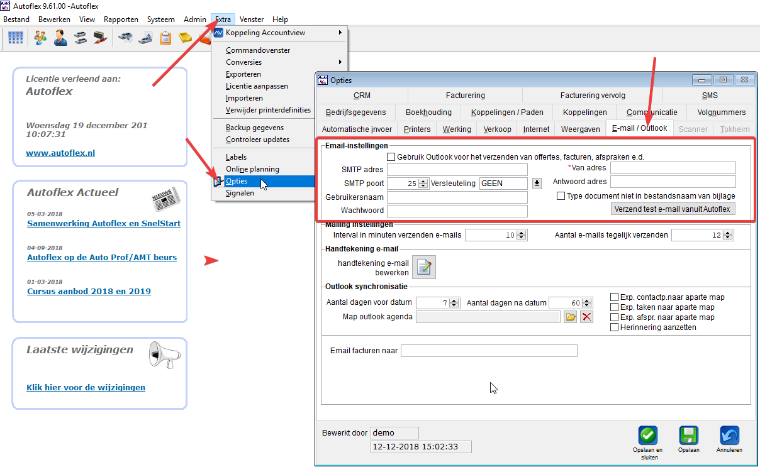Open the Koppelingen / Paden tab
Viewport: 760px width, 467px height.
[x=507, y=113]
